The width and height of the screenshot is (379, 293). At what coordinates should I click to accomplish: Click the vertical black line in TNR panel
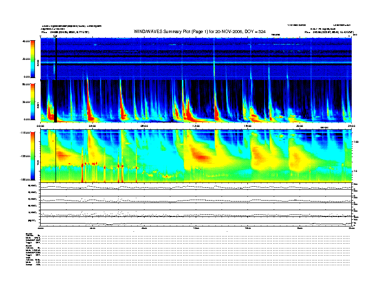(x=56, y=156)
